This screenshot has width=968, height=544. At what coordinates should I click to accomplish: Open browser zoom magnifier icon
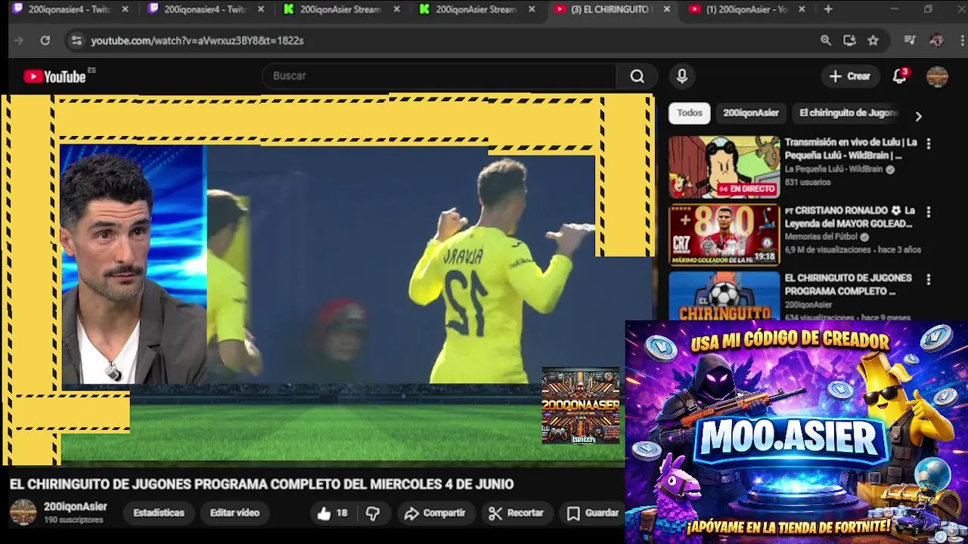click(826, 40)
